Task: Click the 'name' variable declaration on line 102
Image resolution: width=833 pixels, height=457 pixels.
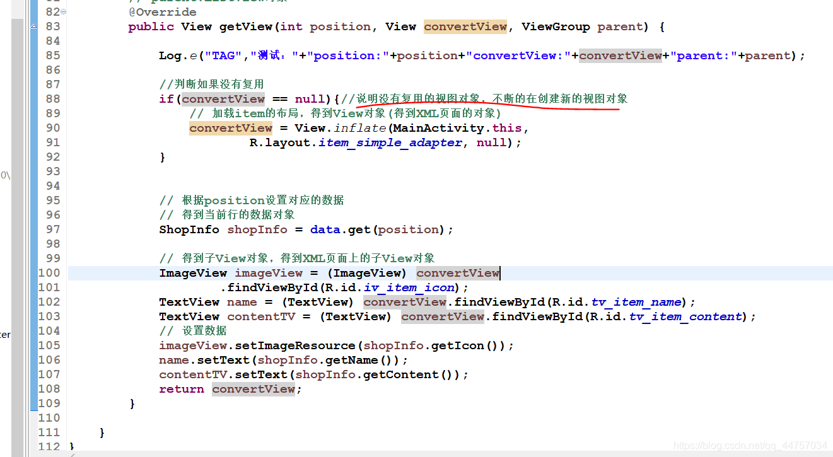Action: (x=242, y=302)
